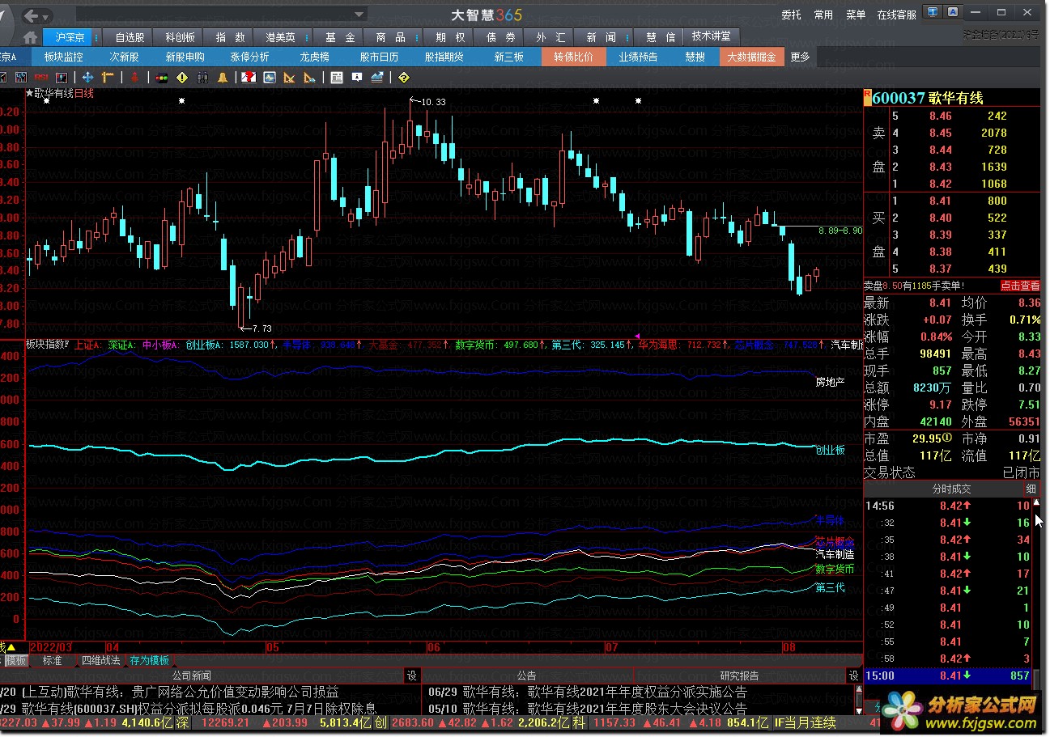The image size is (1050, 737).
Task: Click the traffic light signal icon
Action: click(x=162, y=78)
